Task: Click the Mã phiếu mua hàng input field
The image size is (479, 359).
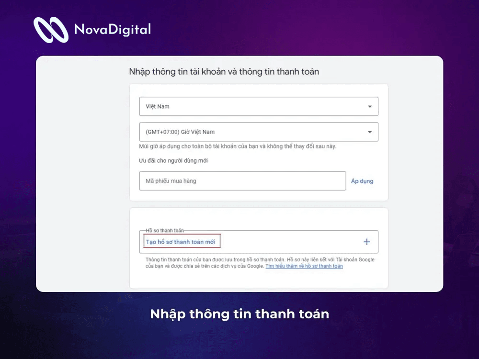Action: (x=242, y=181)
